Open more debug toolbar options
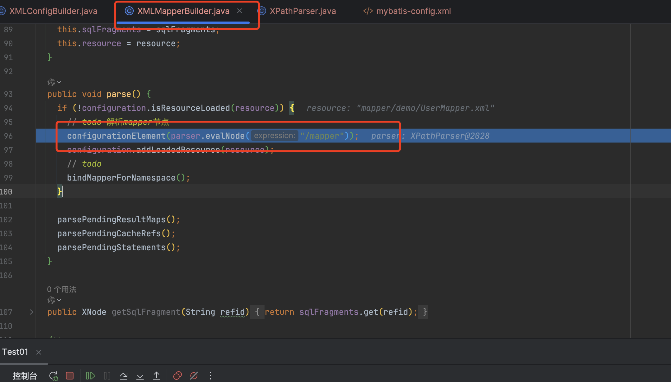The width and height of the screenshot is (671, 382). pos(210,376)
